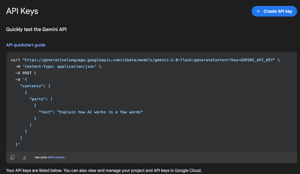300x174 pixels.
Task: Click the 'API Keys' page heading
Action: 22,11
